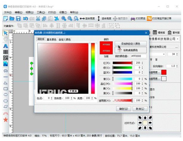Click the white background color swatch in right panel

pos(164,79)
